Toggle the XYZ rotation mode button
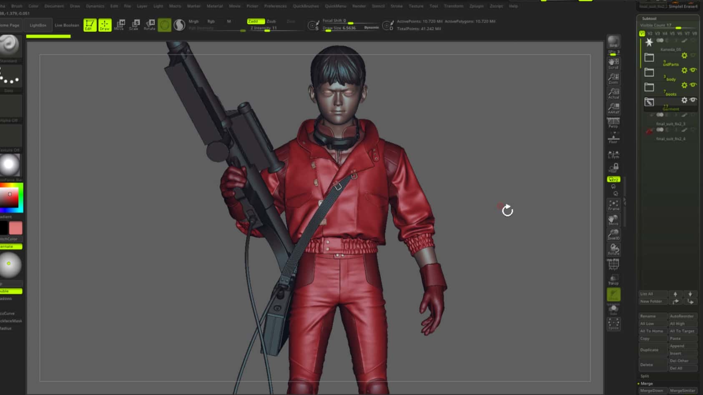Viewport: 703px width, 395px height. coord(613,179)
